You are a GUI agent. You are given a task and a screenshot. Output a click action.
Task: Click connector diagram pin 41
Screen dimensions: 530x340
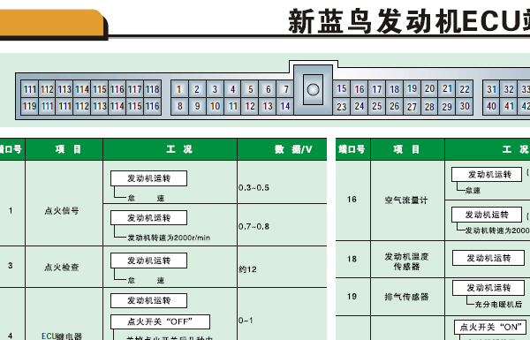pos(509,107)
